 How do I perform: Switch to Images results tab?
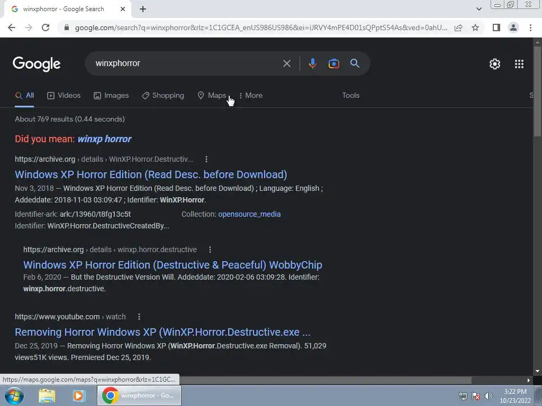pyautogui.click(x=111, y=96)
